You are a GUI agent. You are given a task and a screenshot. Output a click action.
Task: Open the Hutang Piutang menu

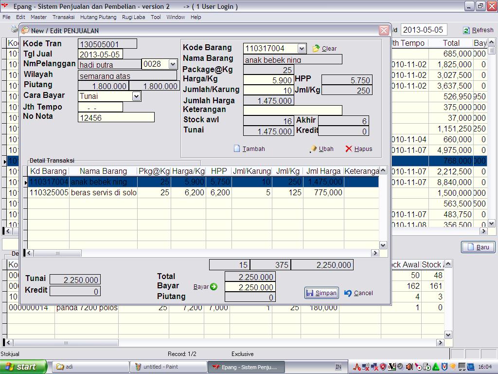tap(98, 17)
